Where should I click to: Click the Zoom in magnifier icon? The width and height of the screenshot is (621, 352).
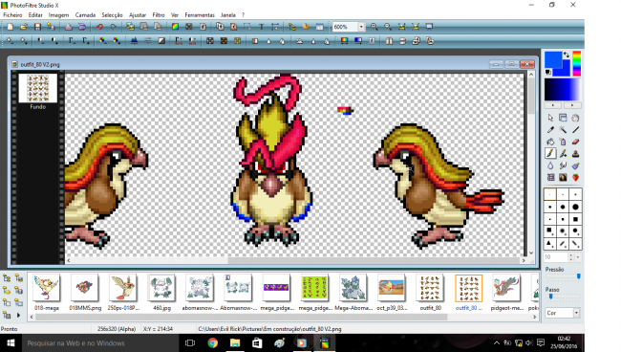[375, 27]
